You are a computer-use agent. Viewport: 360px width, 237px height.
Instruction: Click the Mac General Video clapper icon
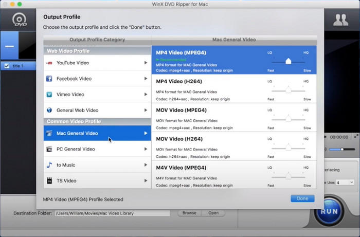tap(49, 133)
